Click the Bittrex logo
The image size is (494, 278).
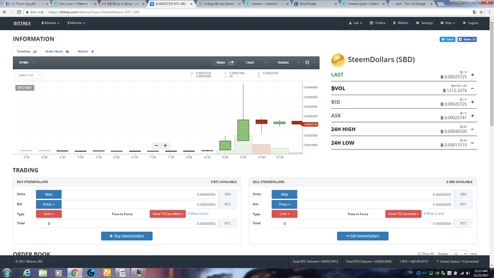(x=22, y=23)
